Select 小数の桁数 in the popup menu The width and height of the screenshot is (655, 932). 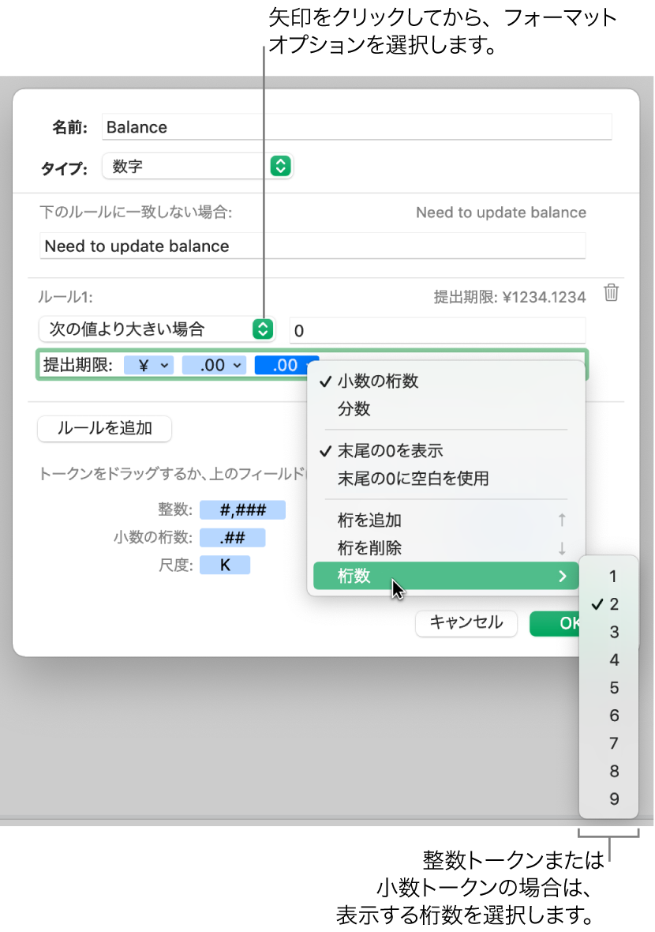click(446, 381)
